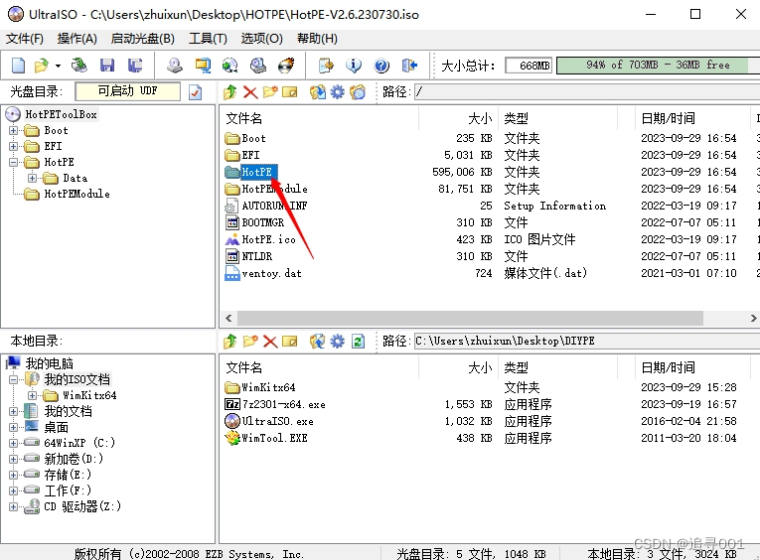Expand the EFI folder in disc tree
This screenshot has width=760, height=560.
click(14, 146)
